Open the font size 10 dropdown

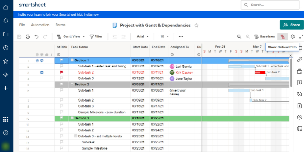[164, 36]
